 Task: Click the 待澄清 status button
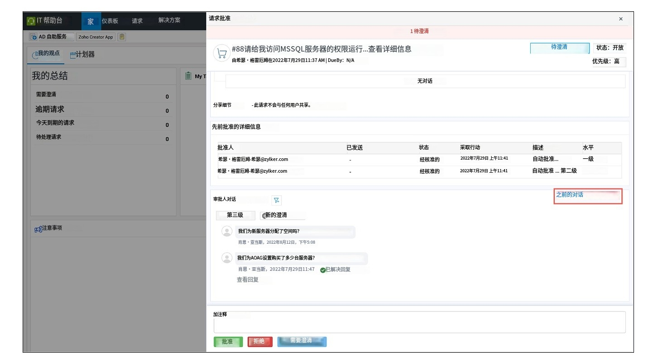(x=559, y=47)
